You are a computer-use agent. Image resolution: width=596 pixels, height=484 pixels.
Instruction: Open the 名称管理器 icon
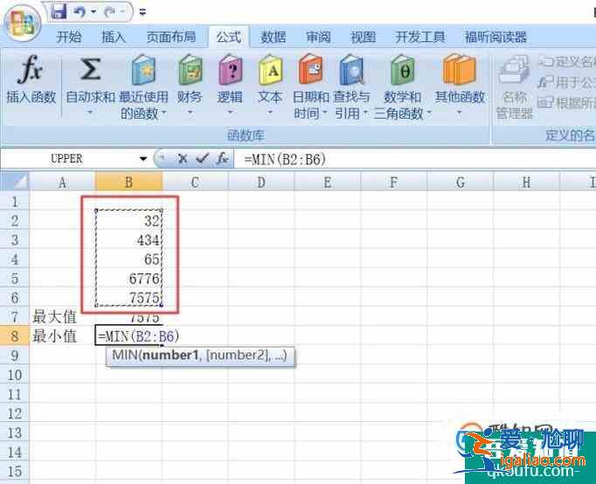click(514, 70)
